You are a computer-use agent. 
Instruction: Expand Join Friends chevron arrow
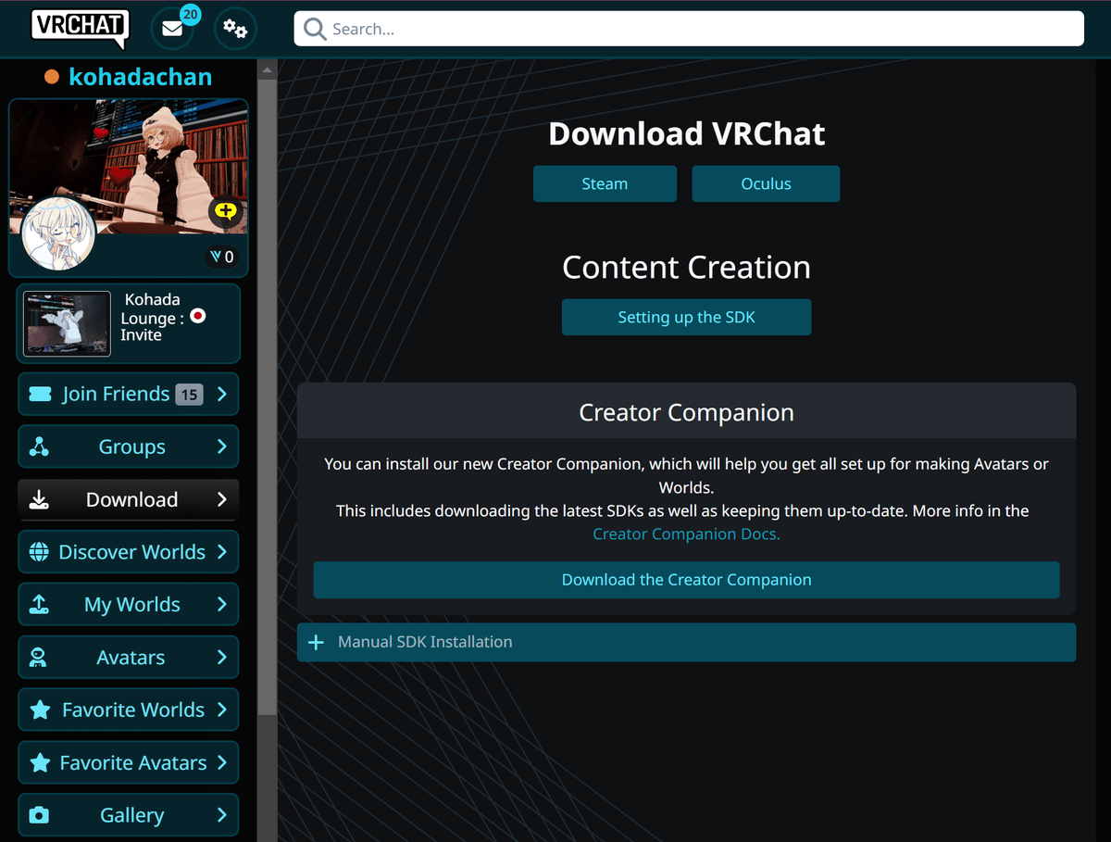click(221, 395)
